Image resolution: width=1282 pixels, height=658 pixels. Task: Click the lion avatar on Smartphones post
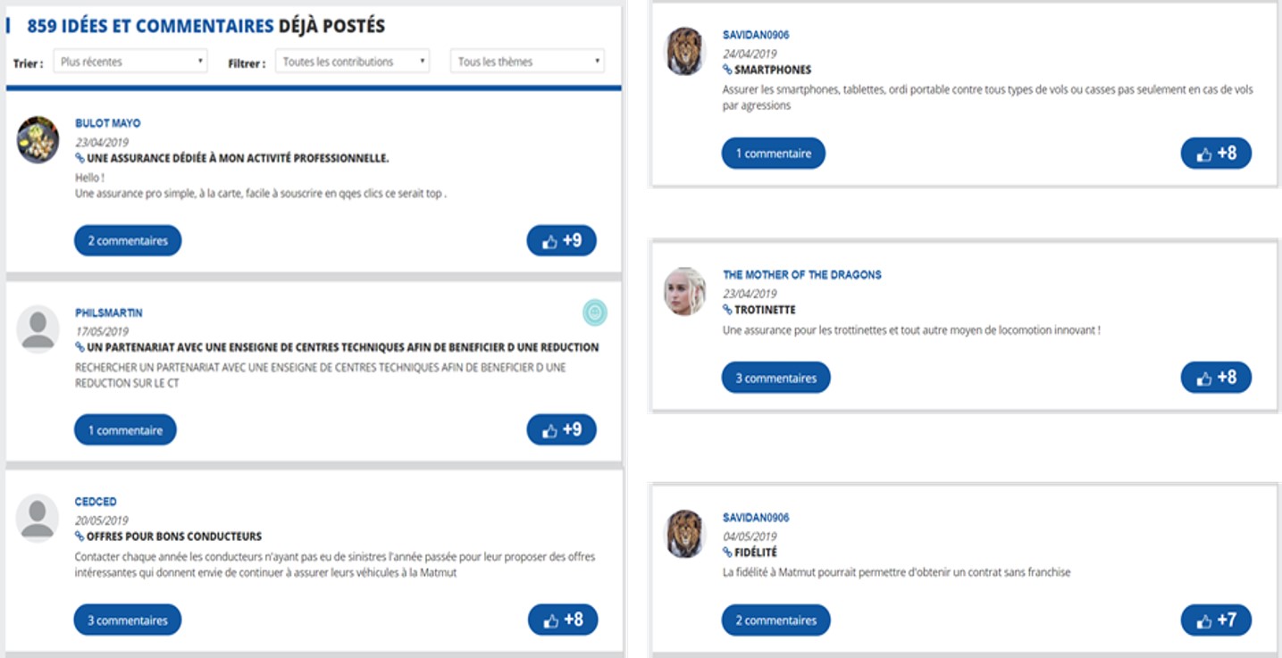[685, 52]
